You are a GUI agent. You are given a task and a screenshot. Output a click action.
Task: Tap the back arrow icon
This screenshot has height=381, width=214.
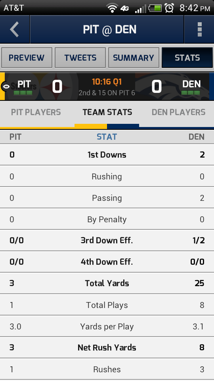15,29
